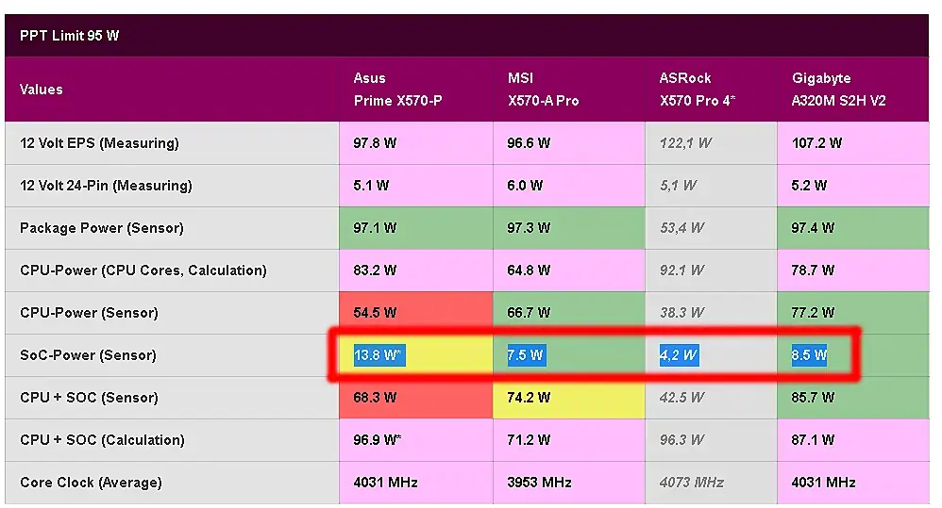The image size is (942, 508).
Task: Click the 3953 MHz Core Clock cell
Action: [x=540, y=483]
